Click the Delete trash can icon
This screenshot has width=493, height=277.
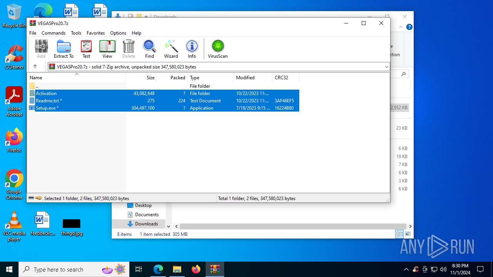pos(129,49)
